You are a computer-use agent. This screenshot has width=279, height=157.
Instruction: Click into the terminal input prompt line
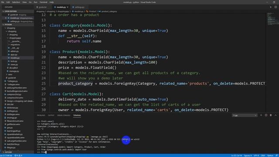click(x=41, y=152)
